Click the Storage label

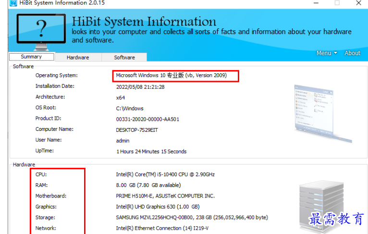pyautogui.click(x=45, y=218)
